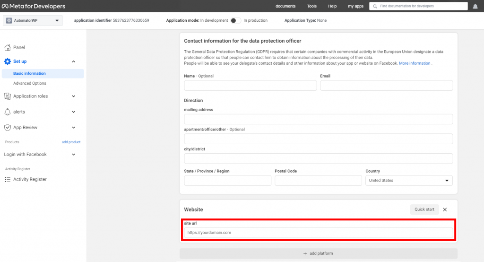The width and height of the screenshot is (484, 262).
Task: Remove the Website platform with X
Action: tap(445, 210)
